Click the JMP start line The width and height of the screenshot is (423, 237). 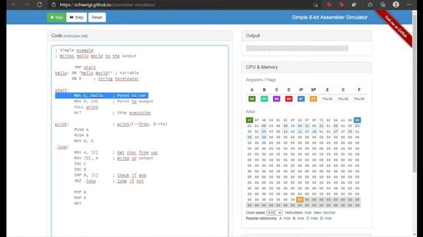click(x=85, y=67)
